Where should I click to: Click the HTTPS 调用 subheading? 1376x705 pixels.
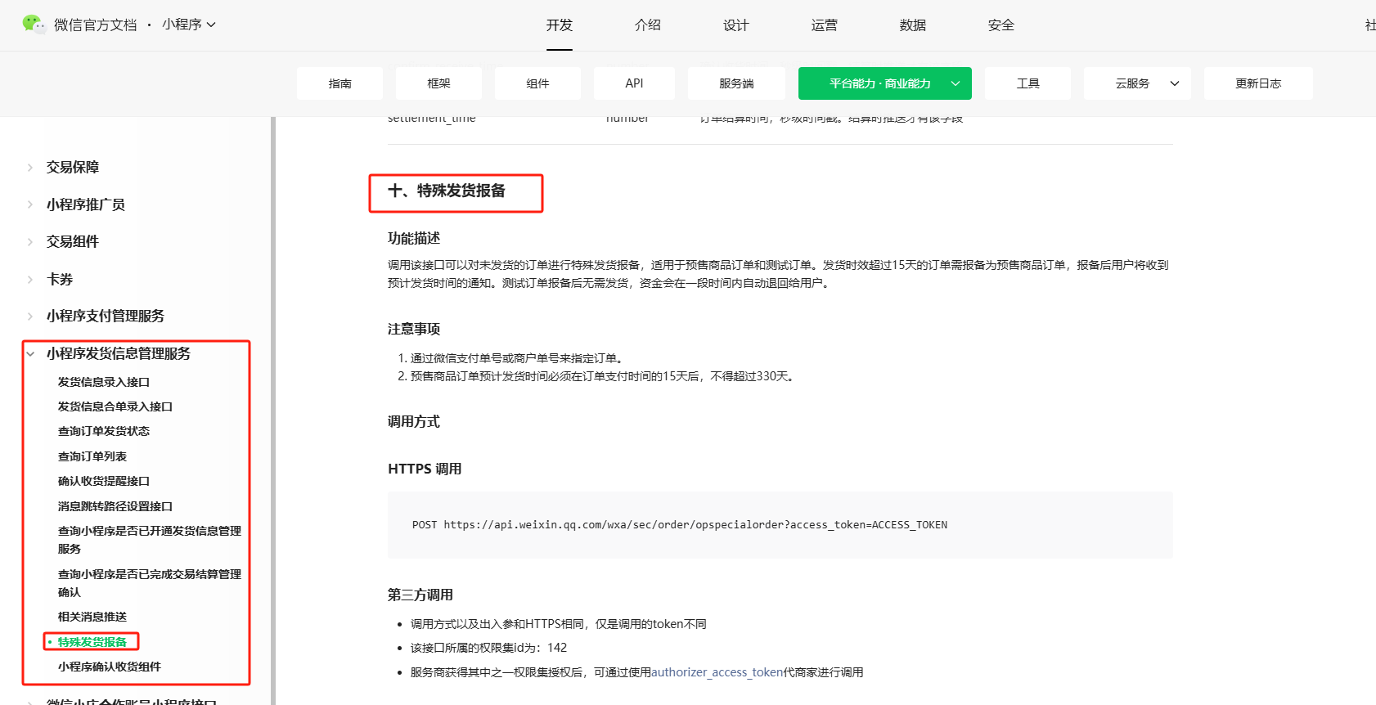(425, 469)
